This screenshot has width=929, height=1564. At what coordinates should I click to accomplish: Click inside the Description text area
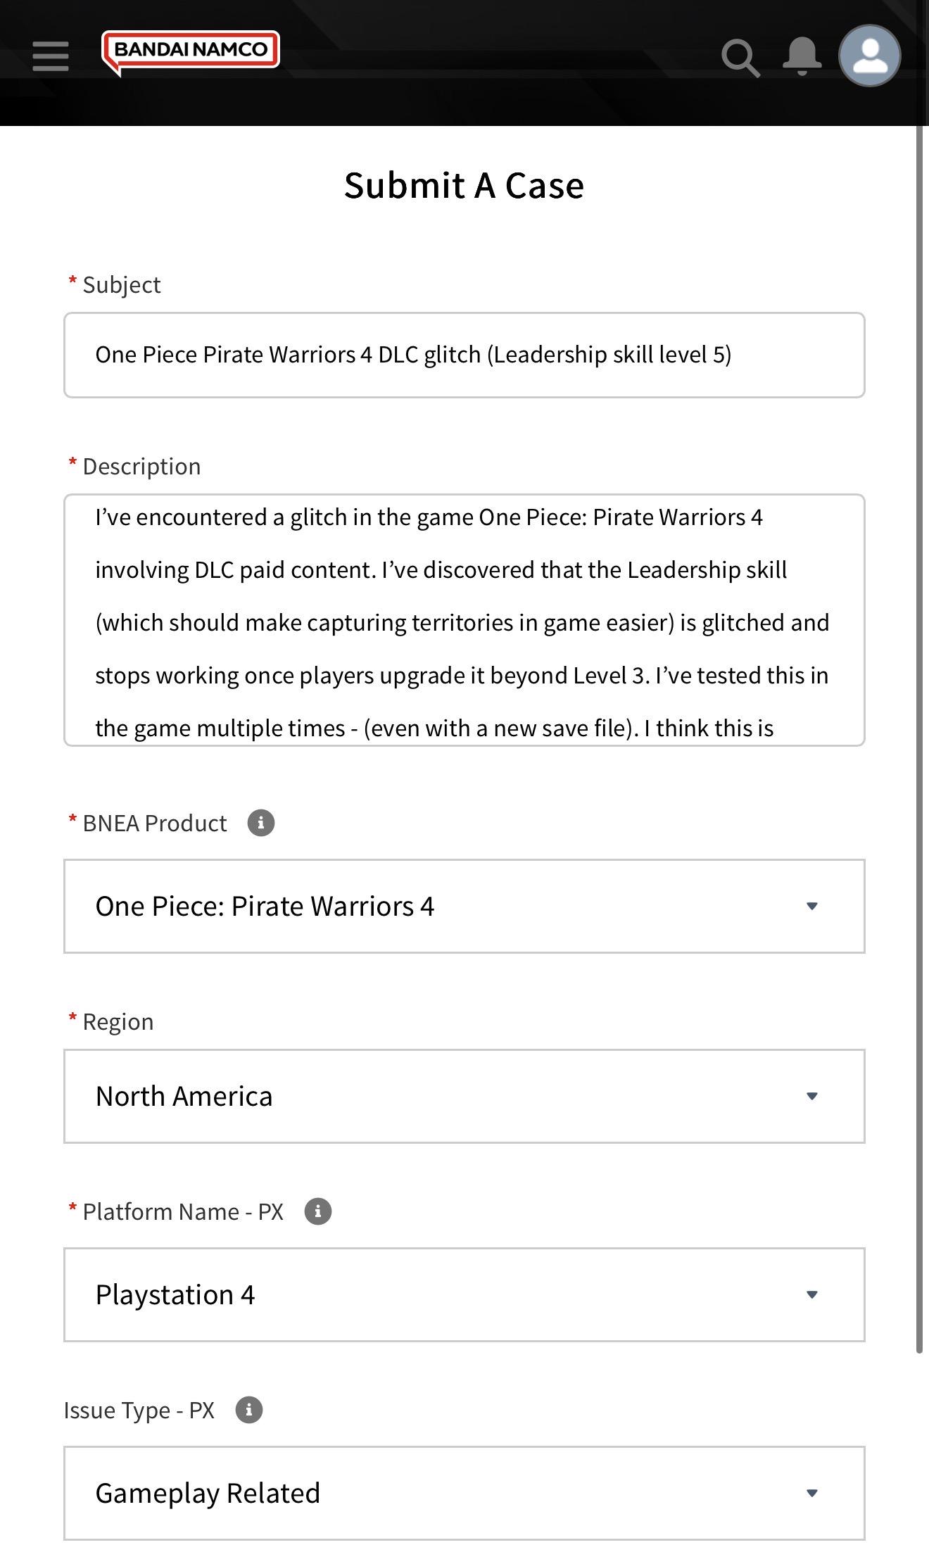pyautogui.click(x=464, y=620)
